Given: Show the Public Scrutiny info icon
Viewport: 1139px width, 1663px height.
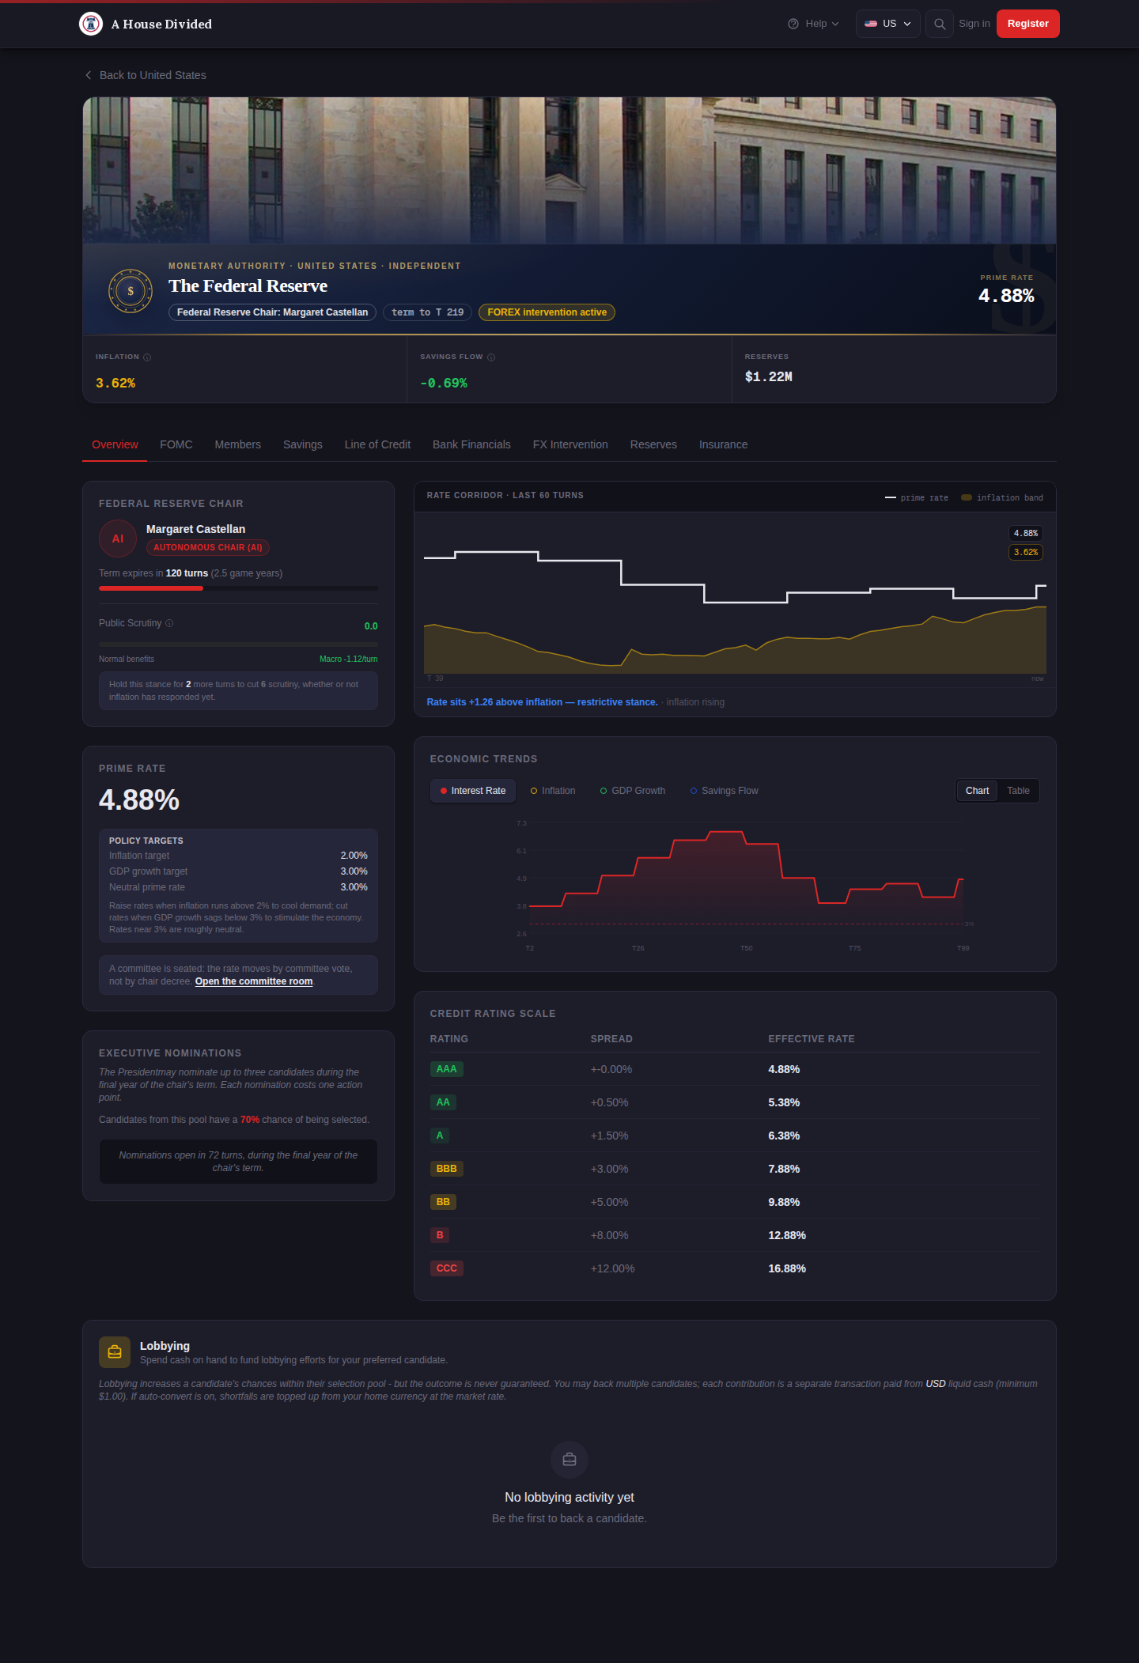Looking at the screenshot, I should pyautogui.click(x=169, y=623).
